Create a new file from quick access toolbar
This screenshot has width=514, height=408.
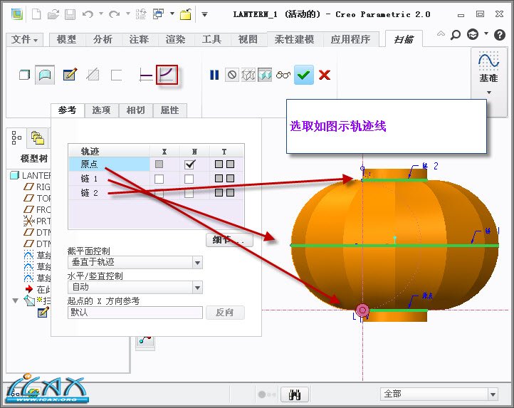coord(36,14)
